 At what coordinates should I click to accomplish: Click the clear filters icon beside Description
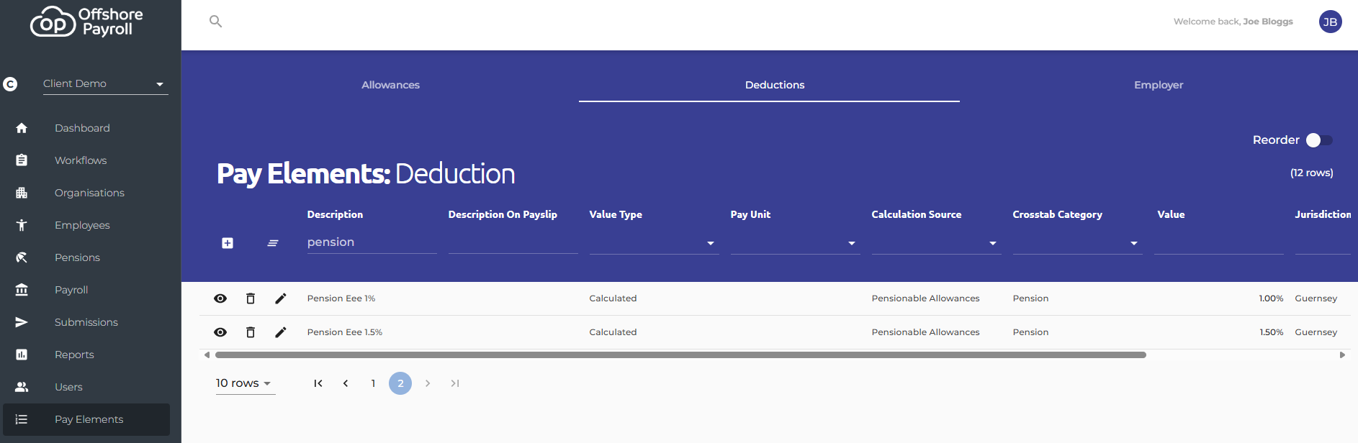[273, 243]
